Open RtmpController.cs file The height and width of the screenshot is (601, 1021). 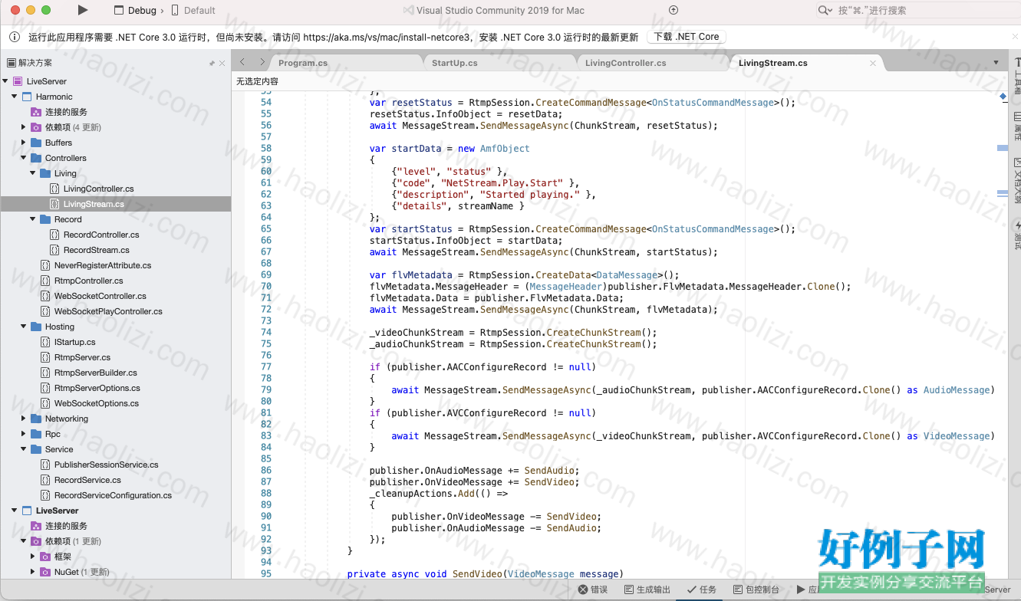click(x=88, y=281)
